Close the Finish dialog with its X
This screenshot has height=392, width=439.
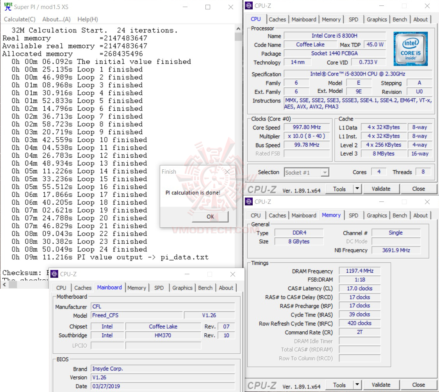(227, 172)
